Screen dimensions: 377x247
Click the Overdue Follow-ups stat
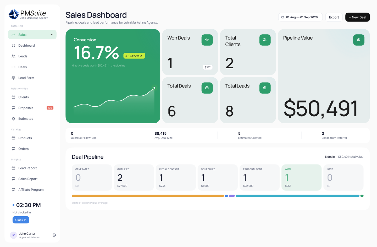[84, 135]
